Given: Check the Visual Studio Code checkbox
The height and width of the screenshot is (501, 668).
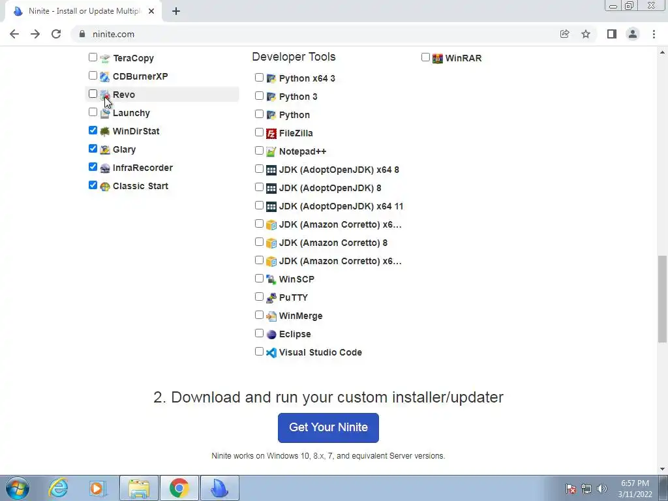Looking at the screenshot, I should (259, 352).
